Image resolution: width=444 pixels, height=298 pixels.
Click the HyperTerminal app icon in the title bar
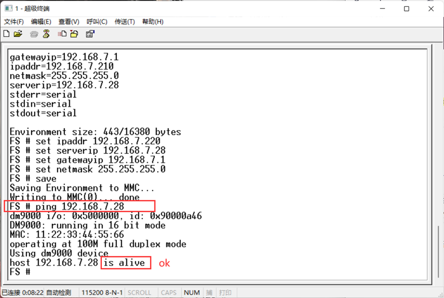click(x=8, y=8)
